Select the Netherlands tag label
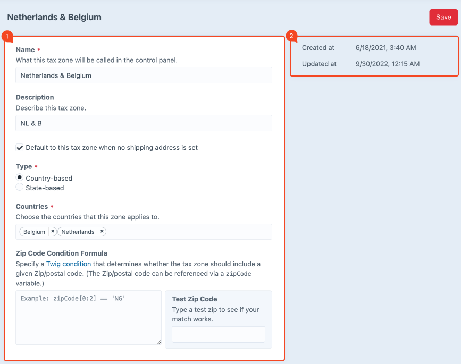 [78, 232]
